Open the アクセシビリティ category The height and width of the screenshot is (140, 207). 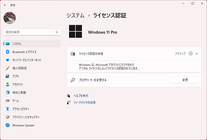32,109
